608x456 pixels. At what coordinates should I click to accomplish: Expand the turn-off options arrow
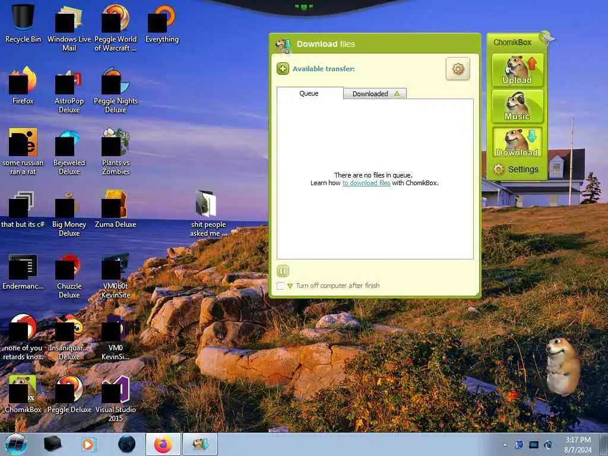[x=290, y=286]
